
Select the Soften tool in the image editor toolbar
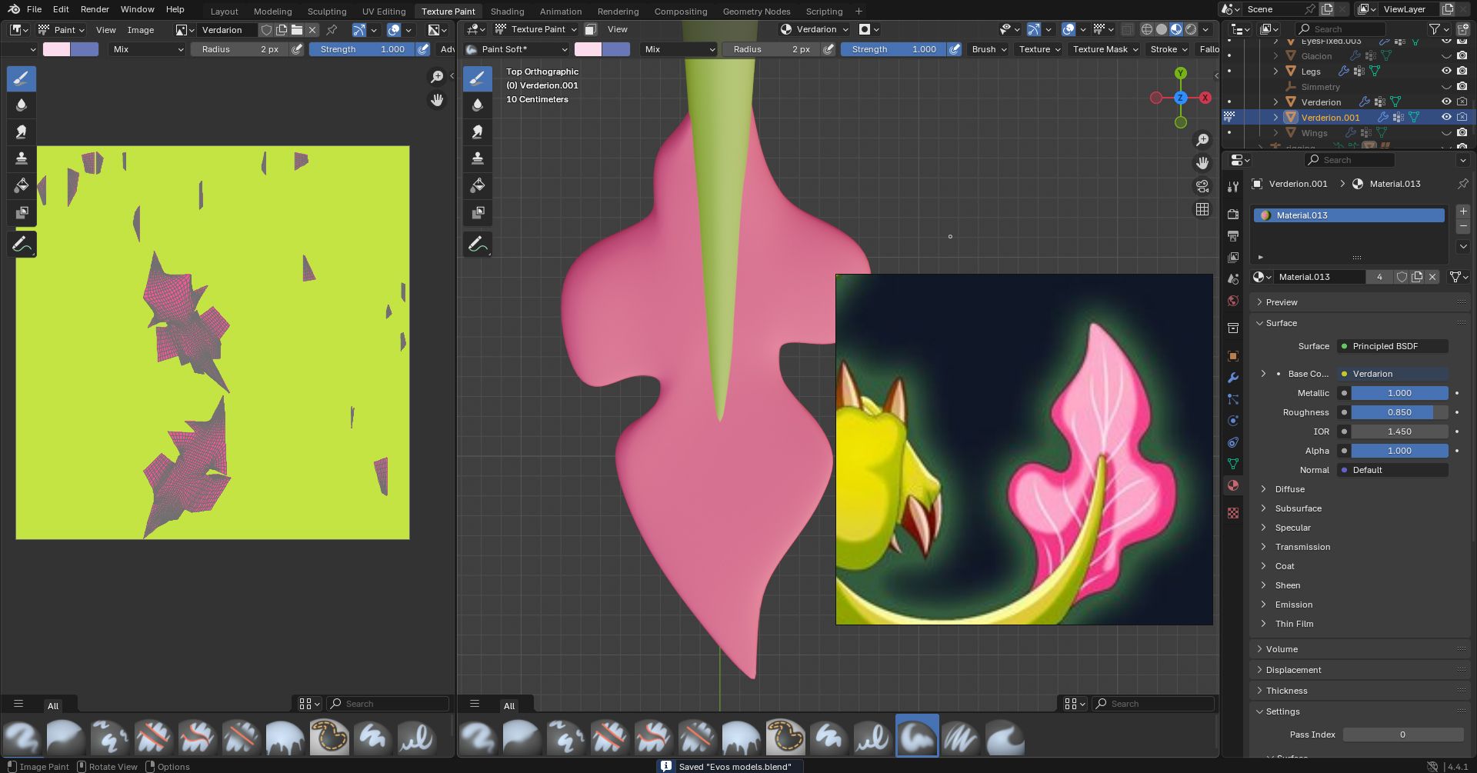[22, 105]
